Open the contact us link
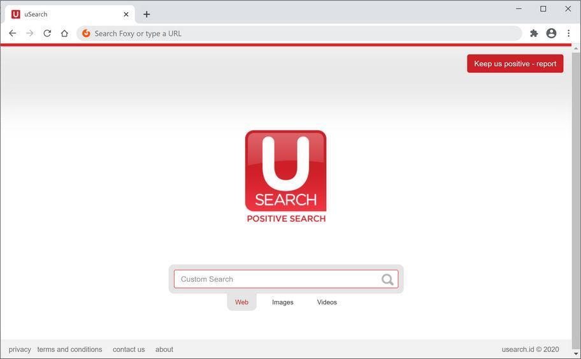The width and height of the screenshot is (581, 359). click(x=129, y=349)
